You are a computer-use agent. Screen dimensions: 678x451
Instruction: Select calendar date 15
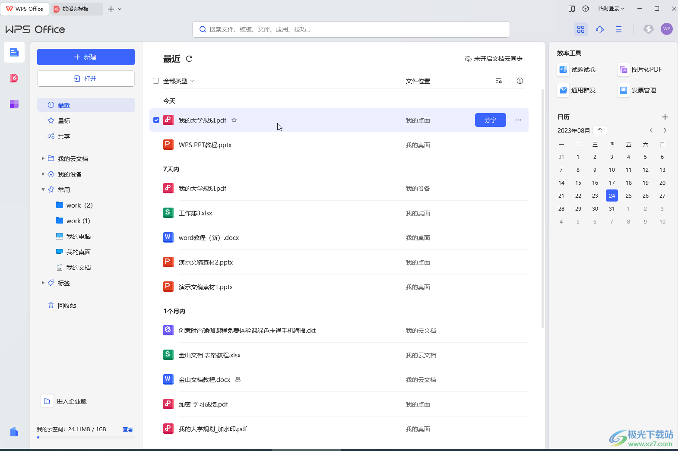578,183
